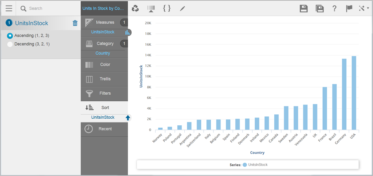Click the Country category field link
Viewport: 373px width, 176px height.
[103, 53]
